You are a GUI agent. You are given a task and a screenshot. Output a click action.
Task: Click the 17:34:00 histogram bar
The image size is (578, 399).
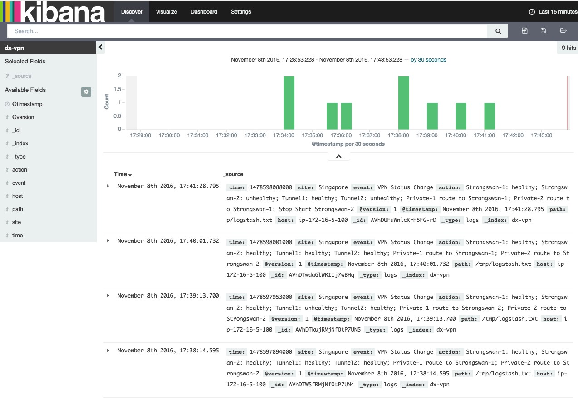[x=289, y=103]
